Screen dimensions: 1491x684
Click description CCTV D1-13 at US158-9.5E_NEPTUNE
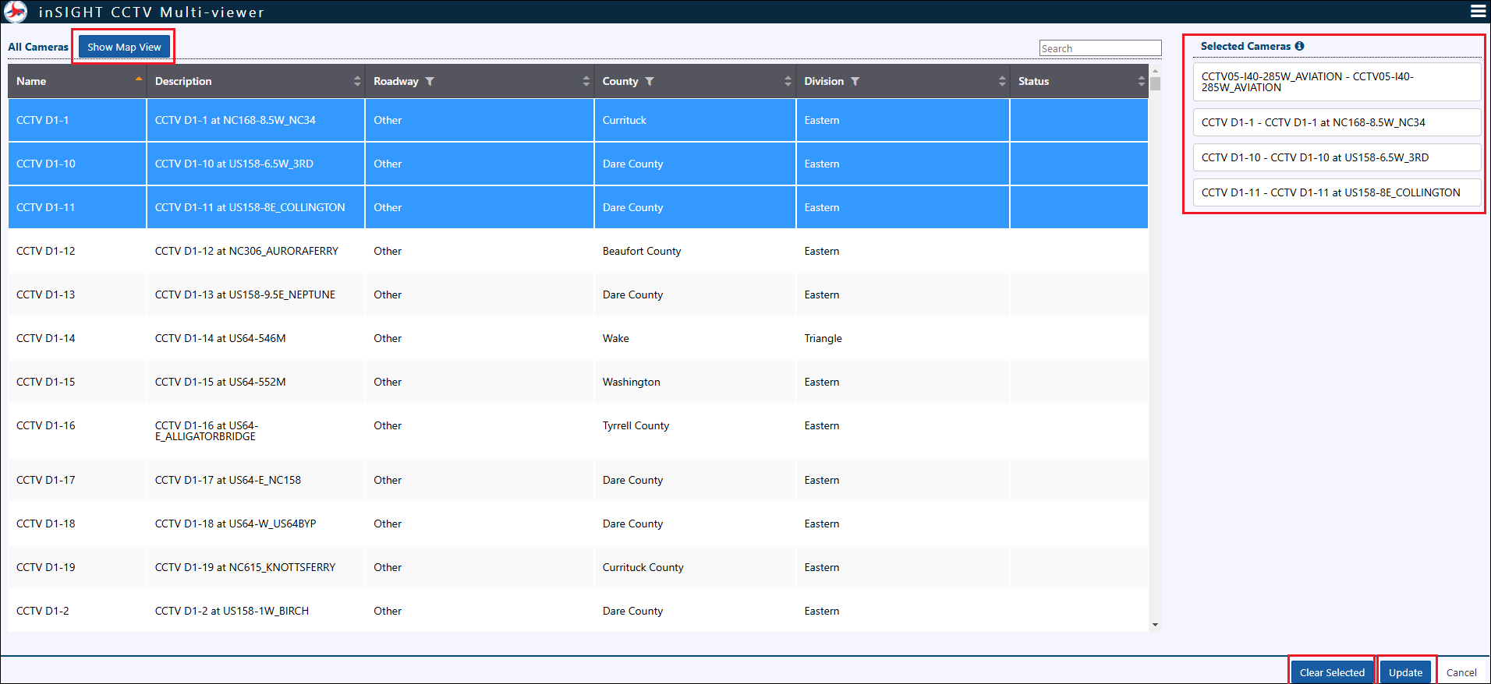245,294
